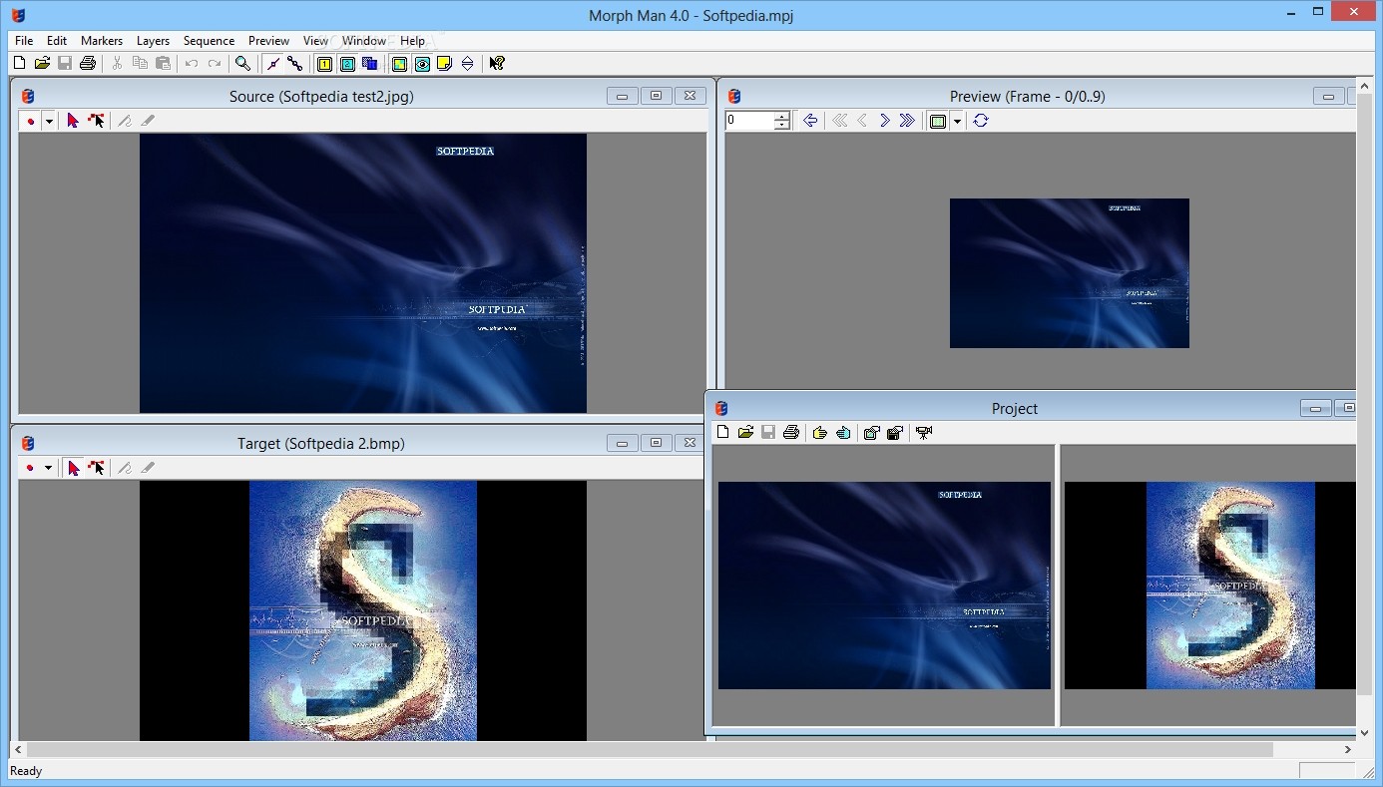1383x787 pixels.
Task: Click the eraser tool in Source window
Action: (148, 121)
